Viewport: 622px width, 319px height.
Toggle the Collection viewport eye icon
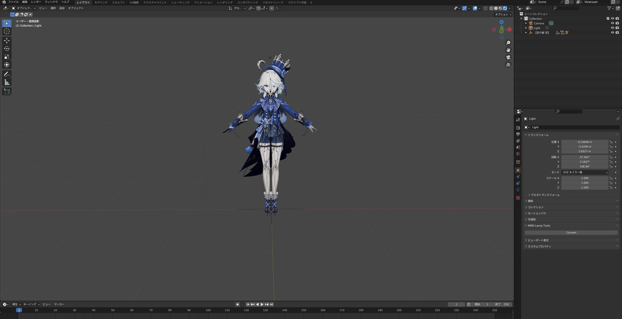coord(612,19)
